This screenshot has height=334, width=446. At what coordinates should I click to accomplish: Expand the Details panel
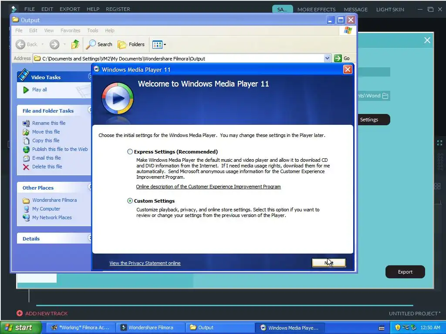tap(90, 238)
